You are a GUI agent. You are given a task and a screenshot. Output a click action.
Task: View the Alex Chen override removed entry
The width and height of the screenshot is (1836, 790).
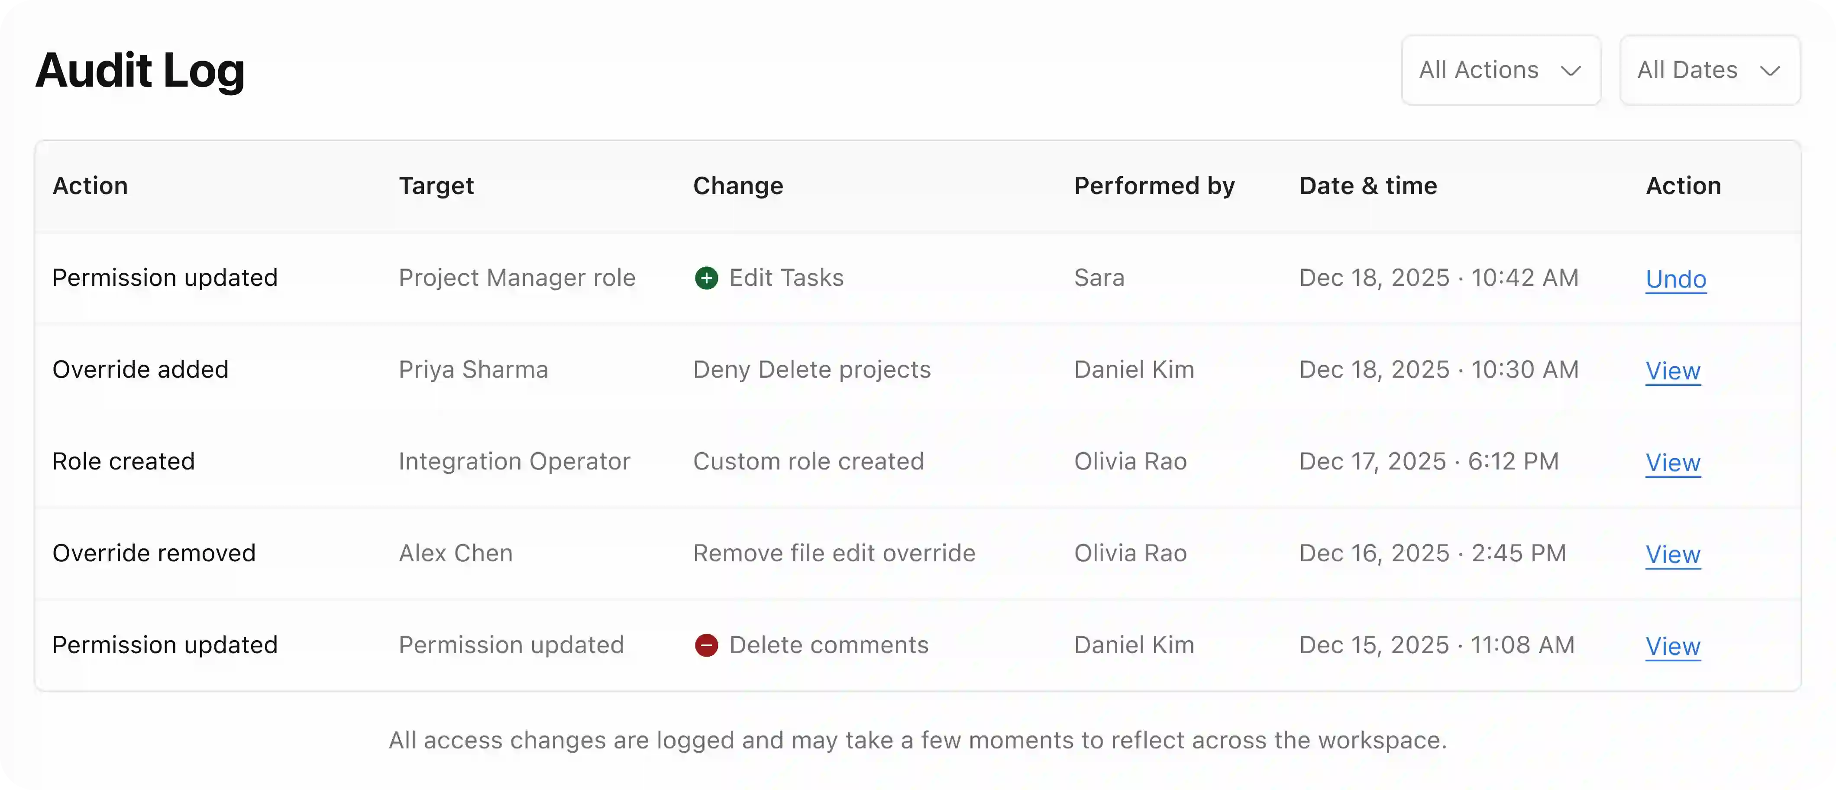tap(1672, 555)
